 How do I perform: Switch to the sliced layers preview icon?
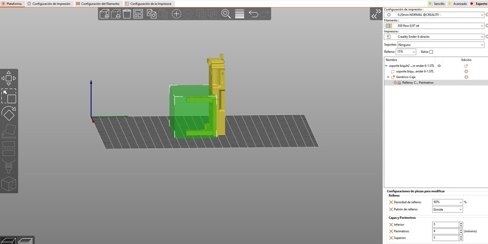click(x=26, y=241)
